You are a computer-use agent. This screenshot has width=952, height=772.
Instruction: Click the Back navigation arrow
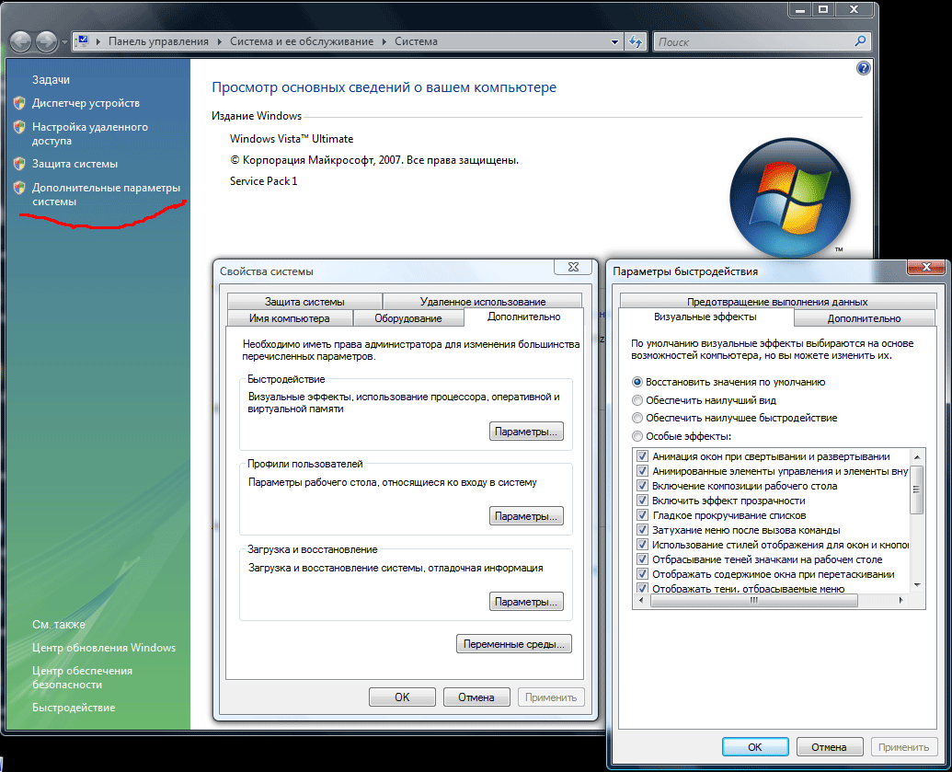coord(20,42)
